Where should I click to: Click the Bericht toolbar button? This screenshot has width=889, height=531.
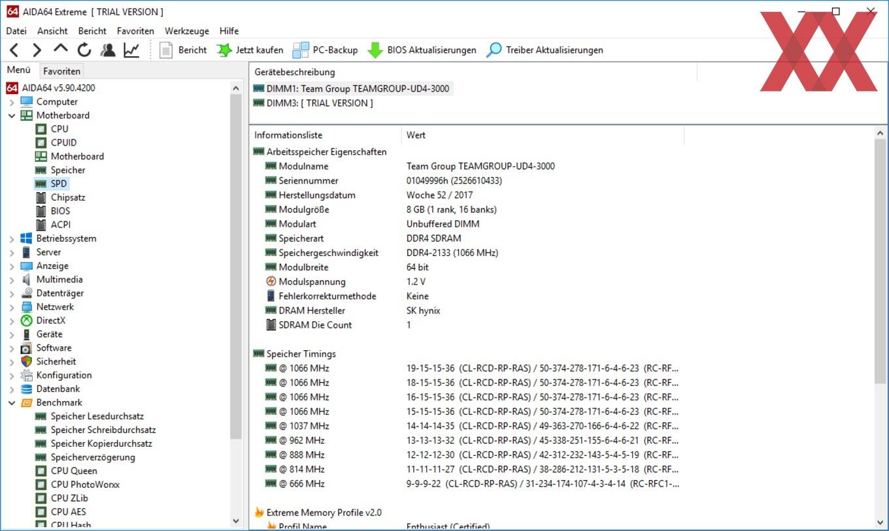[183, 50]
